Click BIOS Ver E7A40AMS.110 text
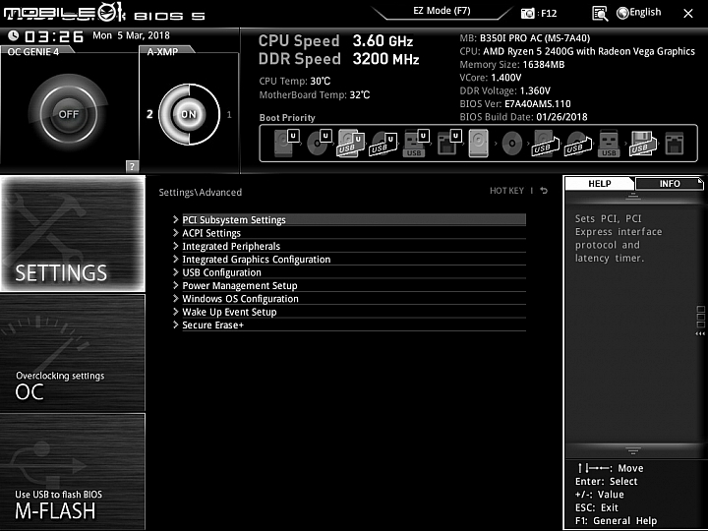The height and width of the screenshot is (531, 708). (515, 104)
